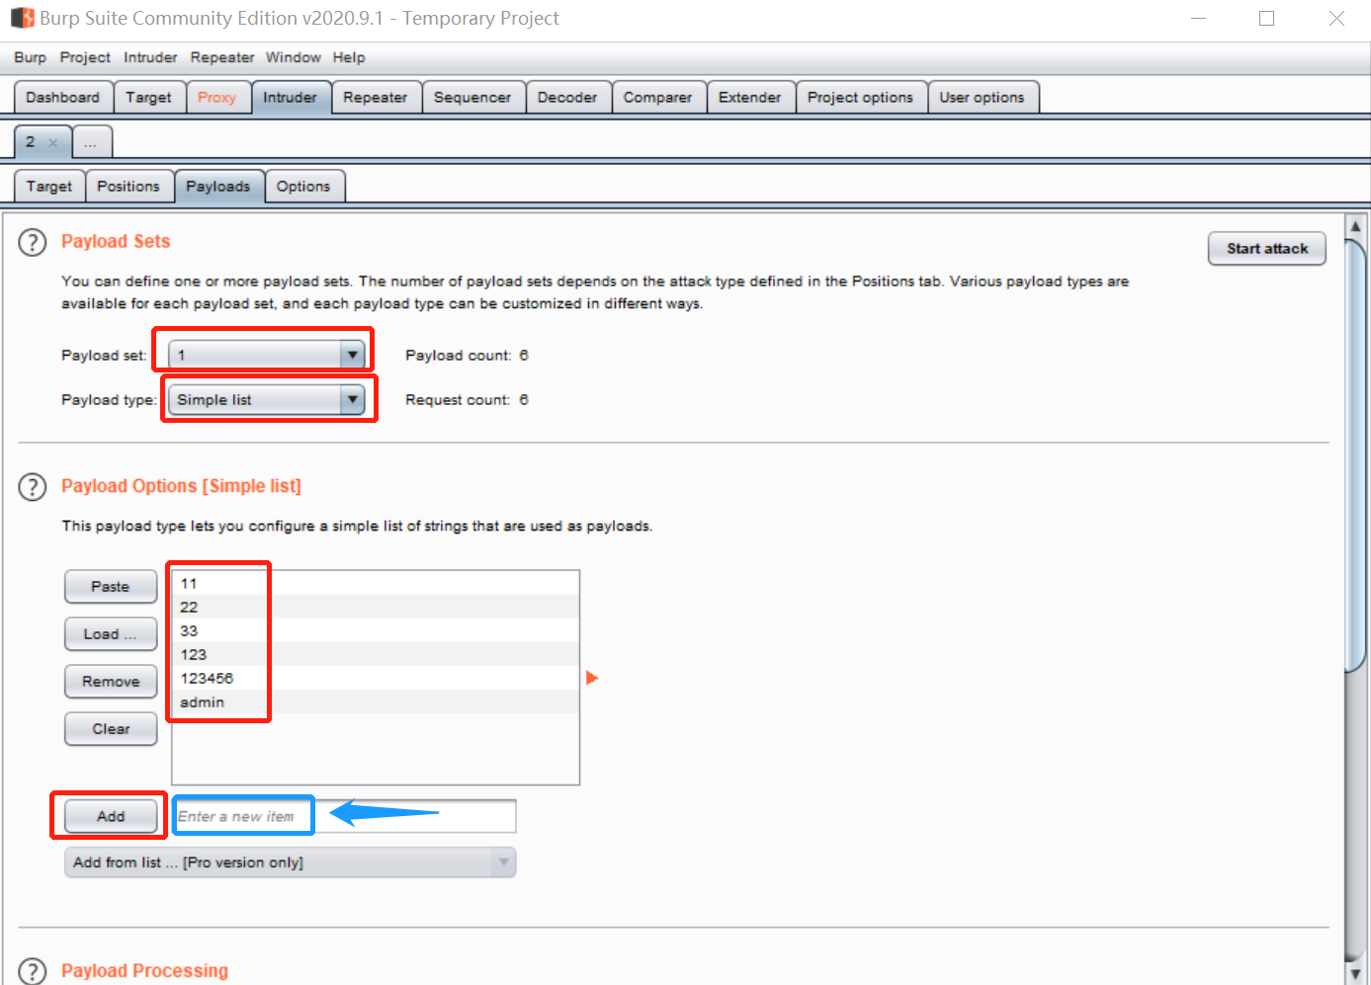Viewport: 1371px width, 985px height.
Task: Open the User options tab
Action: [983, 97]
